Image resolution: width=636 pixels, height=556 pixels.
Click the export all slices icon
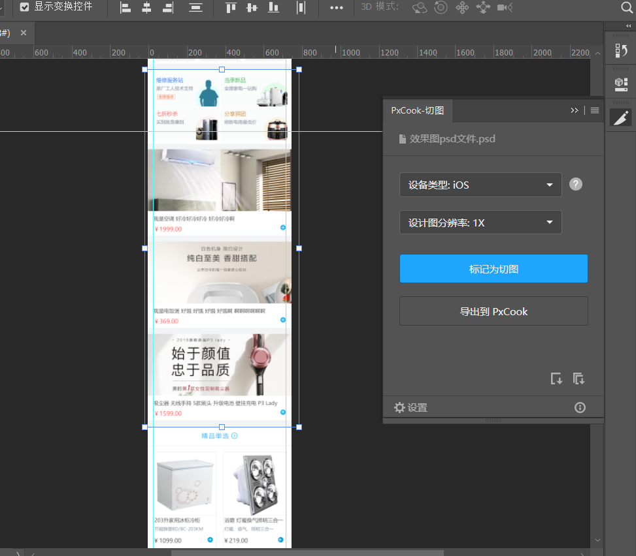[578, 378]
